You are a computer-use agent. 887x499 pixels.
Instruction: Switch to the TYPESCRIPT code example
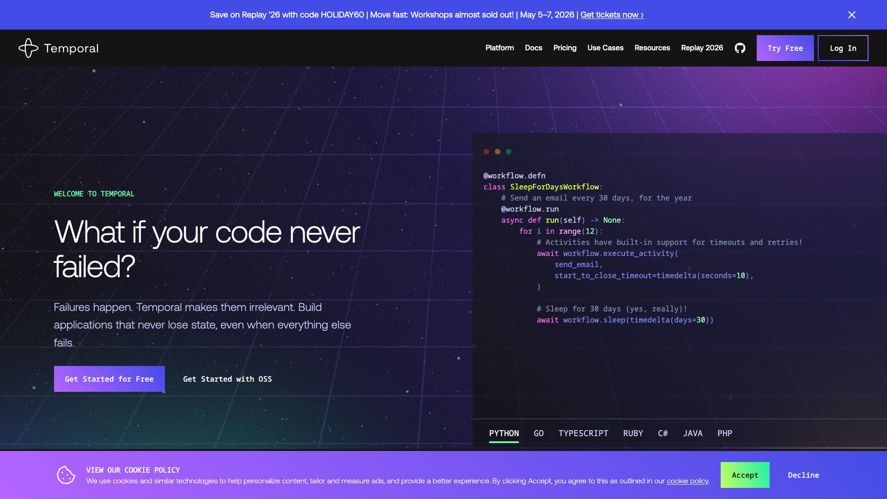pyautogui.click(x=583, y=433)
